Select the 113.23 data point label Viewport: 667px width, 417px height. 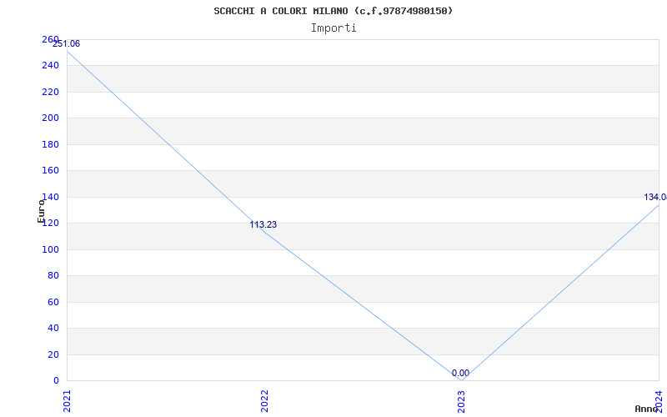coord(263,224)
